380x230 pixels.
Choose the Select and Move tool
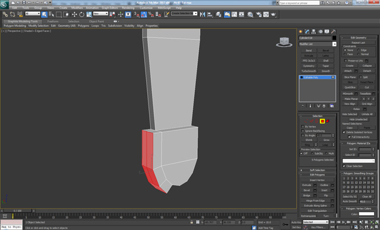point(74,14)
